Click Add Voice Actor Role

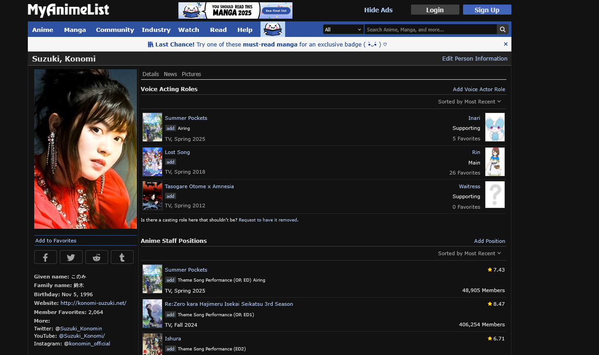479,89
